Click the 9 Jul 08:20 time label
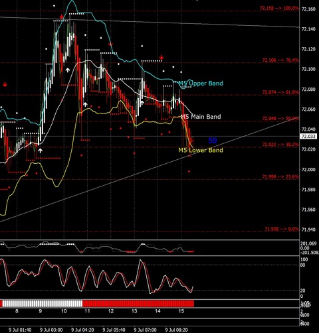Image resolution: width=319 pixels, height=333 pixels. point(177,330)
